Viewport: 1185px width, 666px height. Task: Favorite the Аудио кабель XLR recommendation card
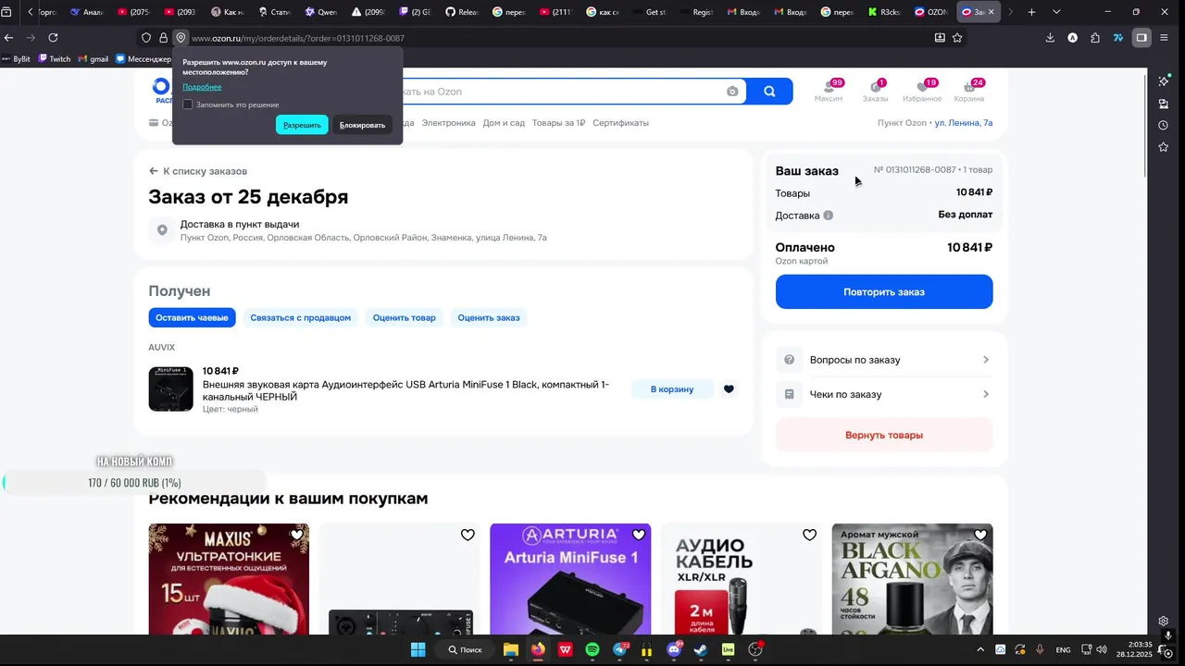[x=809, y=535]
